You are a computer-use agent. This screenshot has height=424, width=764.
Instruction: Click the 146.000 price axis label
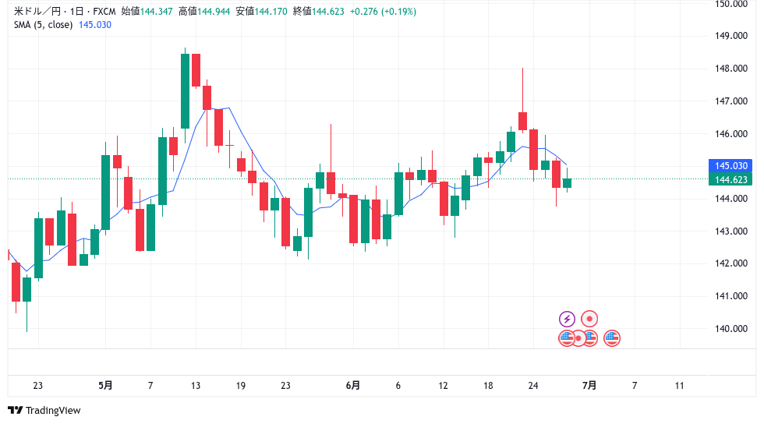(731, 133)
